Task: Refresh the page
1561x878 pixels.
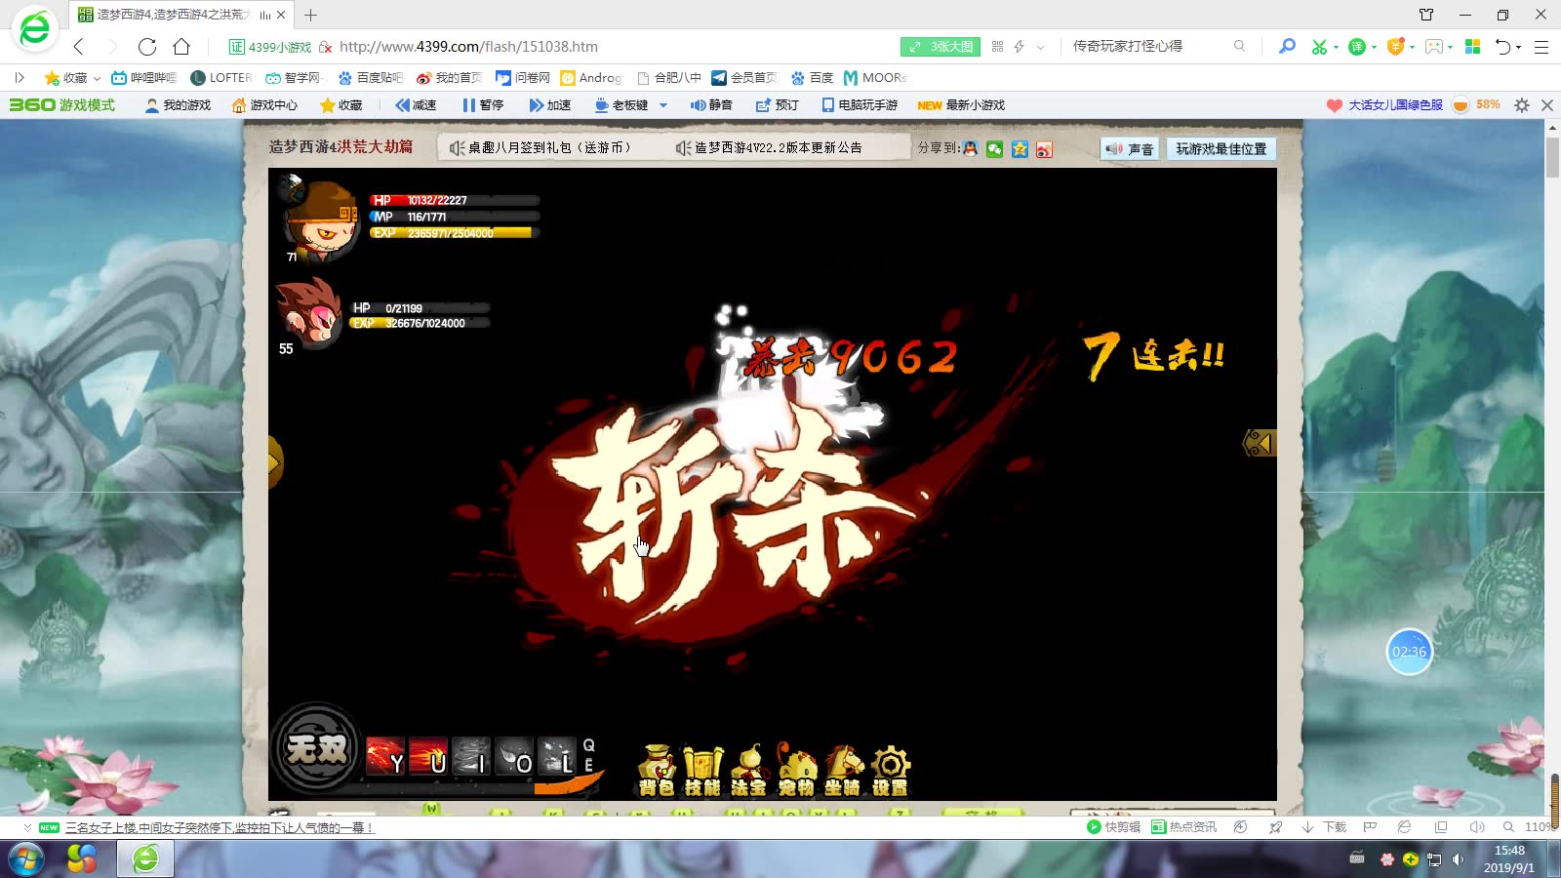Action: pos(147,46)
